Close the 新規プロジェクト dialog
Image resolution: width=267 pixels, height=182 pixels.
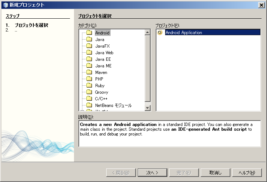click(x=261, y=5)
